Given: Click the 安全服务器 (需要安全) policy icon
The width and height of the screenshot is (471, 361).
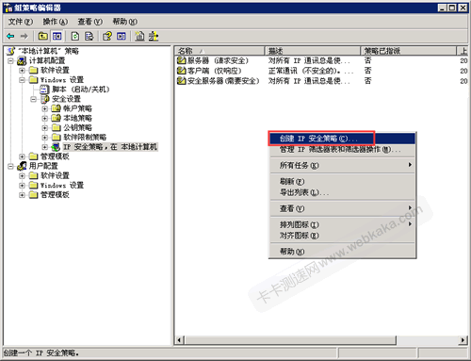Looking at the screenshot, I should [x=182, y=81].
